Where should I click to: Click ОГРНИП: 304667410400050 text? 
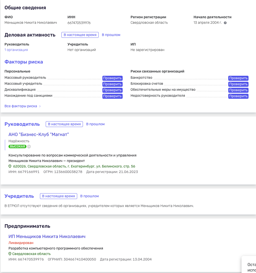click(72, 259)
